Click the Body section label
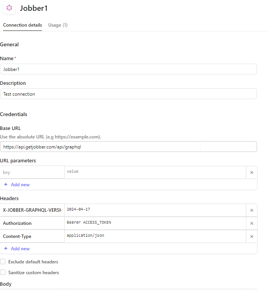Screen dimensions: 269x290 pos(6,284)
